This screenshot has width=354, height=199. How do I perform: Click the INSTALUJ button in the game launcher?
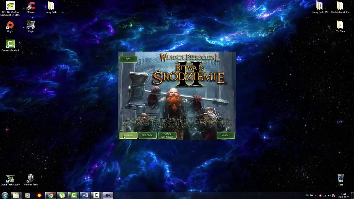128,135
